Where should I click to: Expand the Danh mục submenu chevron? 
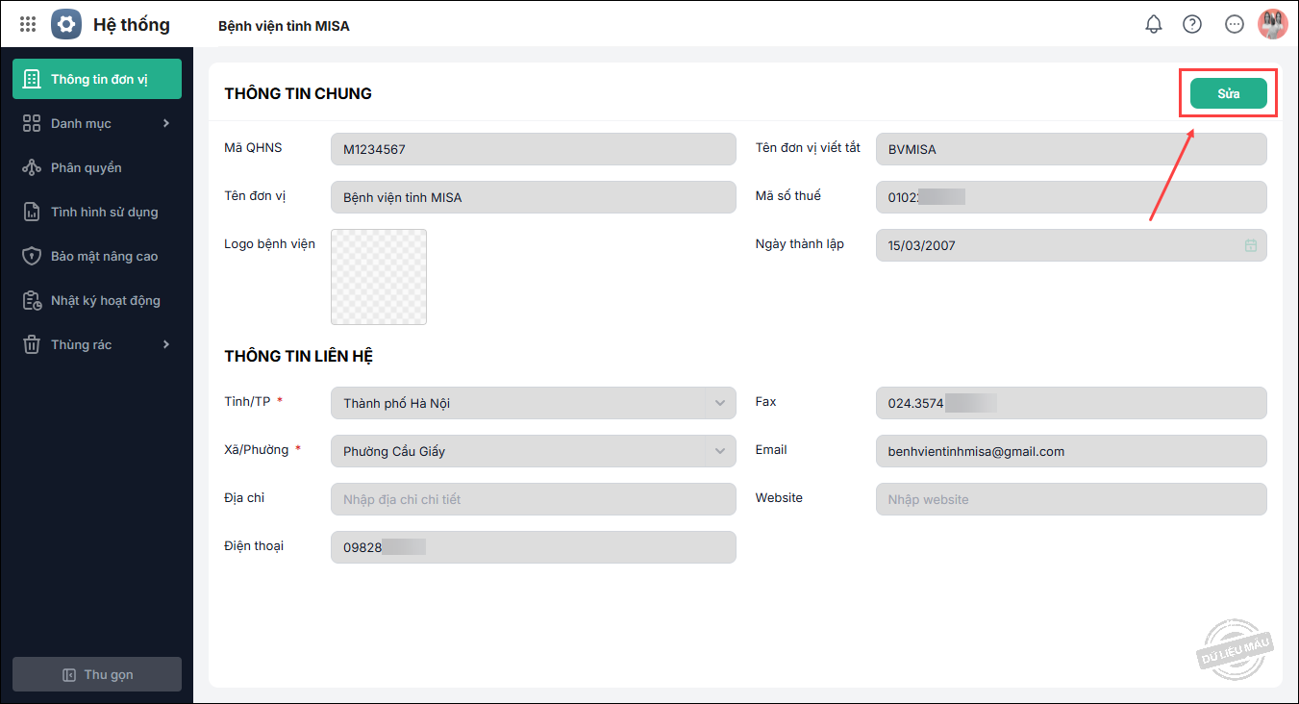tap(166, 123)
